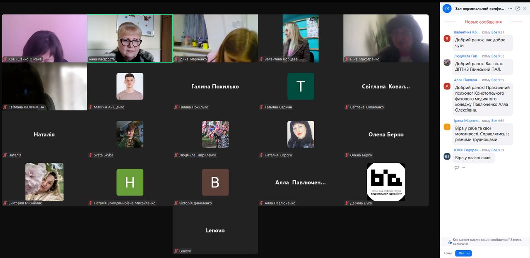Select Світлана КАЛИНКІНА's video tile
This screenshot has width=530, height=258.
pyautogui.click(x=44, y=86)
